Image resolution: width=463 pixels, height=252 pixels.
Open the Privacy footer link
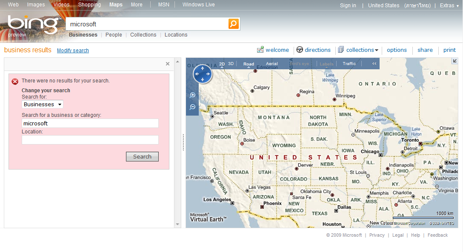377,235
